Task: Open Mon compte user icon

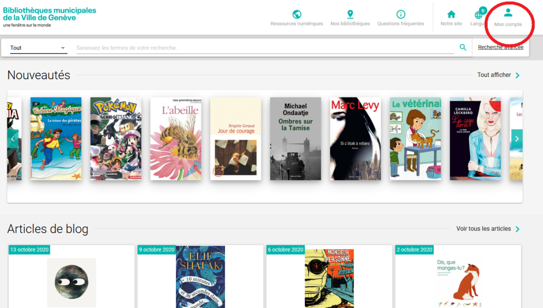Action: pos(508,13)
